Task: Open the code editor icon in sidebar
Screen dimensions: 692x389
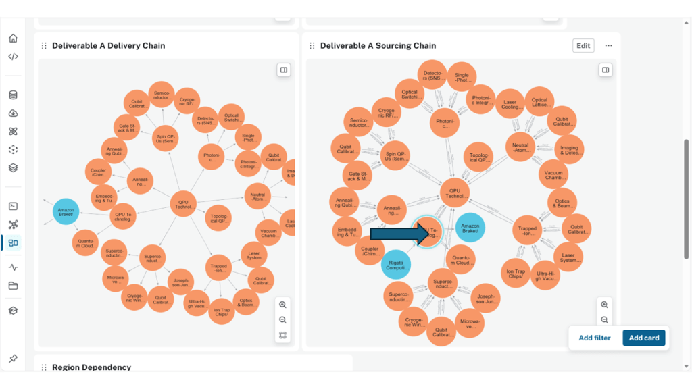Action: point(13,57)
